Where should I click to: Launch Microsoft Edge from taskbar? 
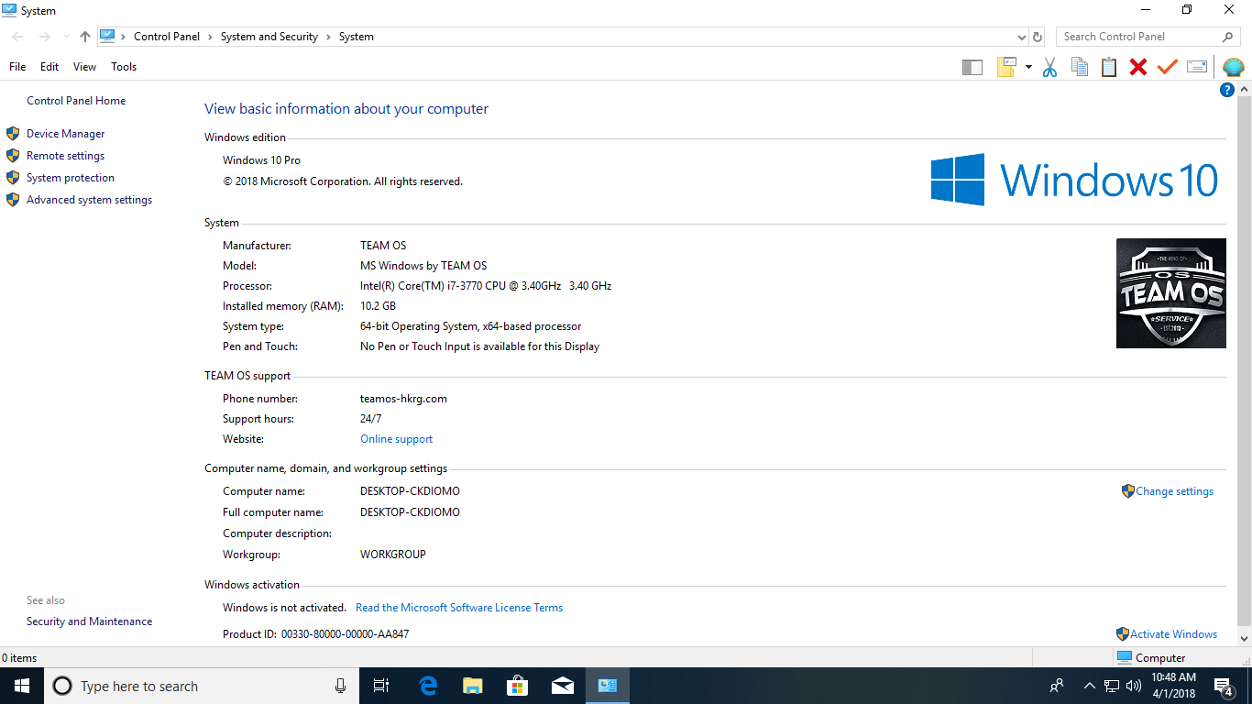coord(428,686)
